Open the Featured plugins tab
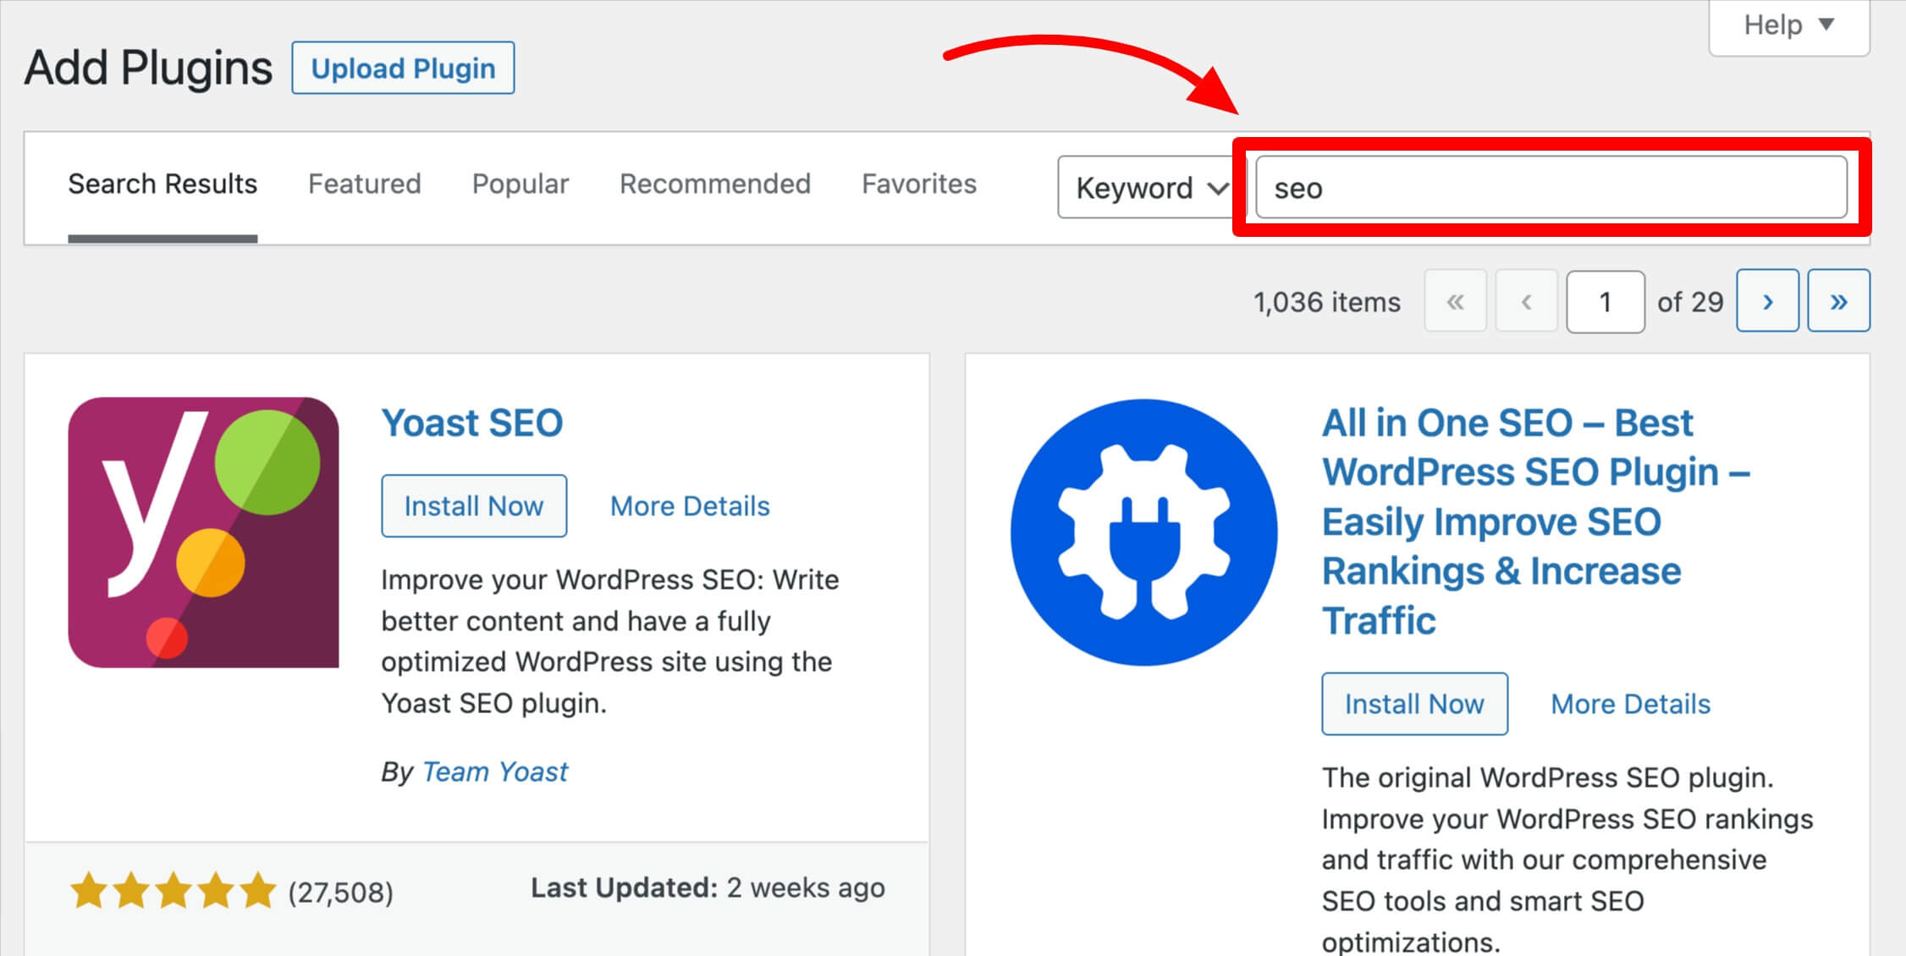Image resolution: width=1906 pixels, height=956 pixels. (x=364, y=184)
